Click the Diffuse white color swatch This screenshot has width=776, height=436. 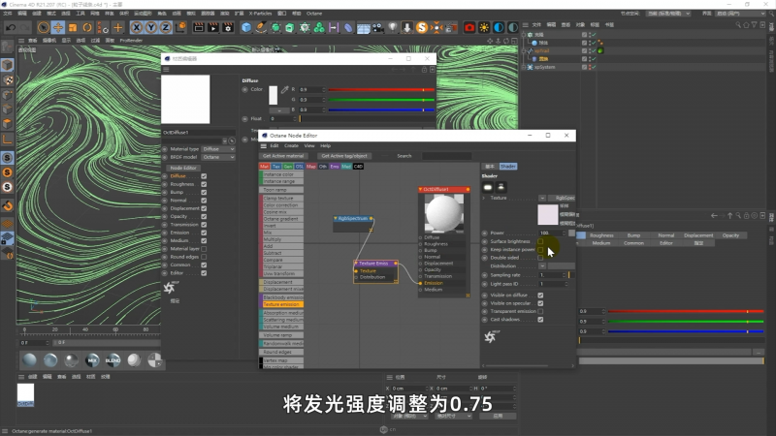pyautogui.click(x=274, y=95)
